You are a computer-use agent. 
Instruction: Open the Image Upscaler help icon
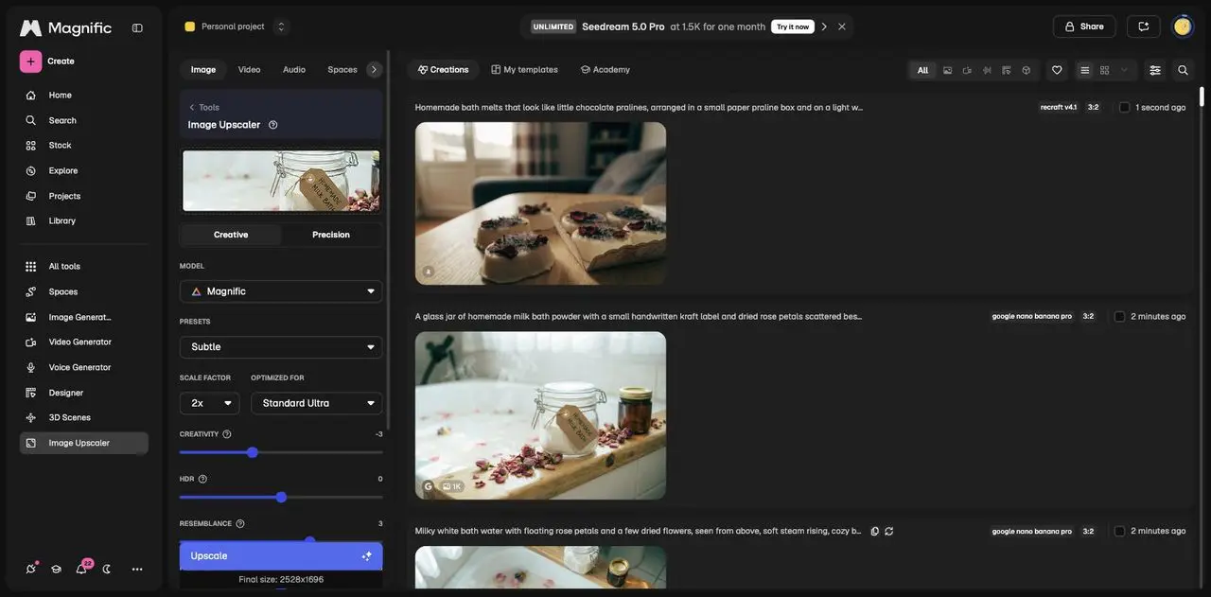(x=273, y=125)
